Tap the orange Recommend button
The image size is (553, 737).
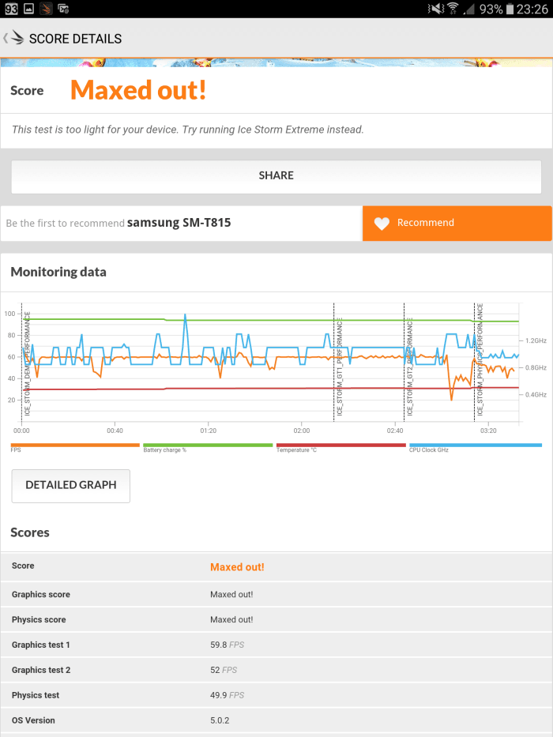(x=457, y=224)
